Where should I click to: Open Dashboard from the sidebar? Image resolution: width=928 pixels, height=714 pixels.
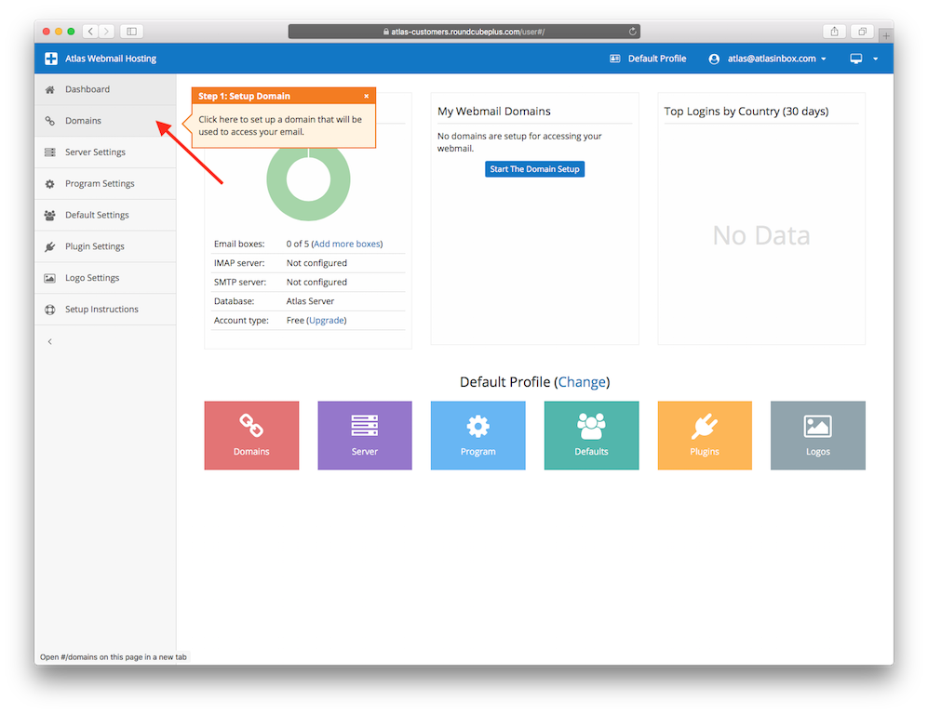point(105,89)
